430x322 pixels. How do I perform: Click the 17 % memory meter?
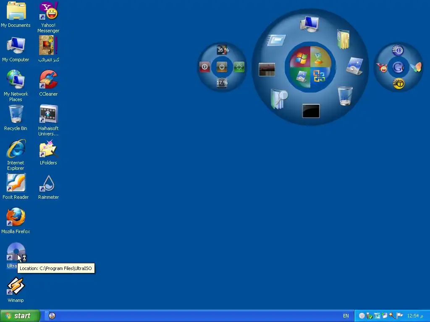click(222, 83)
